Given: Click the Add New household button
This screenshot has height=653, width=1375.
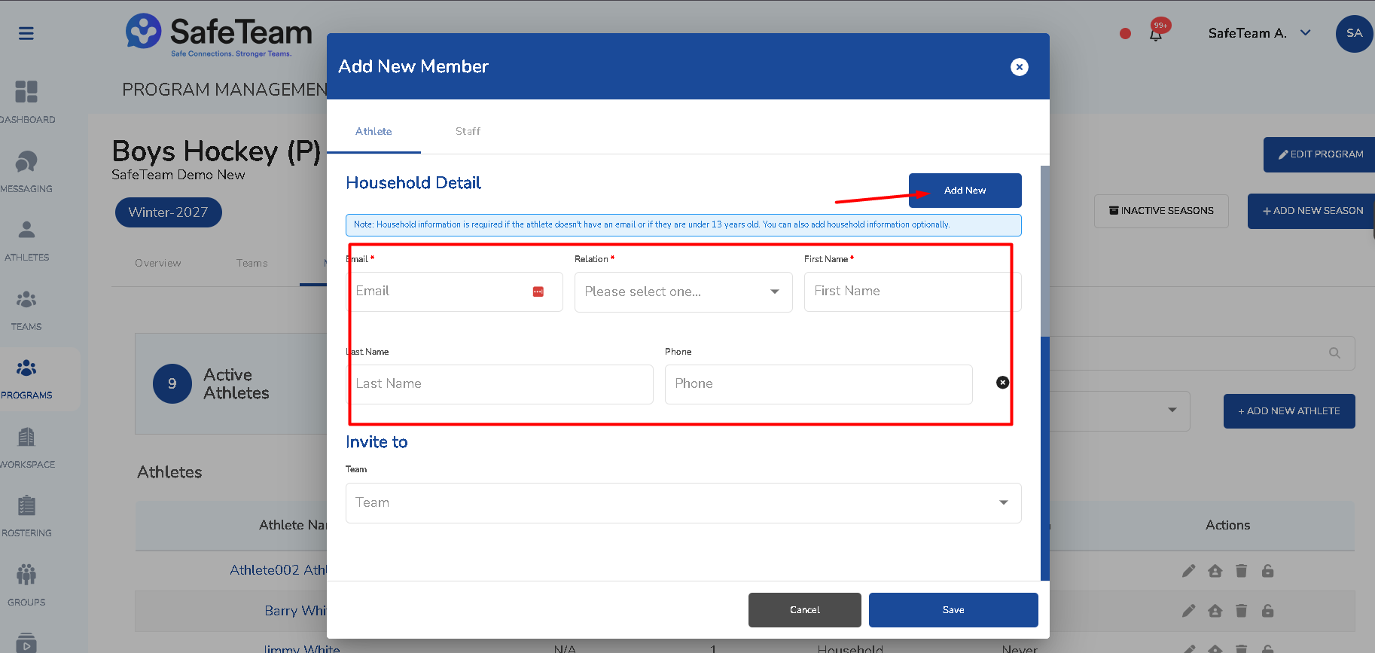Looking at the screenshot, I should click(x=965, y=191).
